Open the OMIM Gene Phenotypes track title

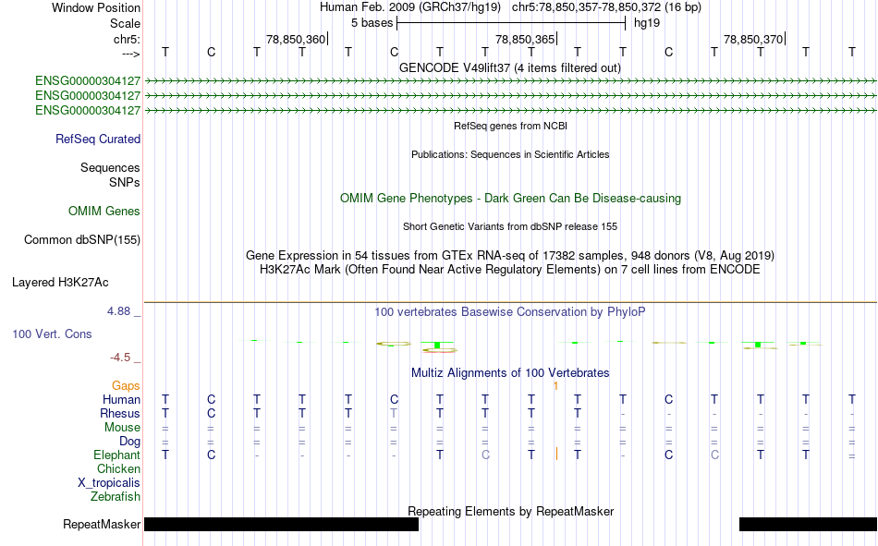[x=510, y=199]
